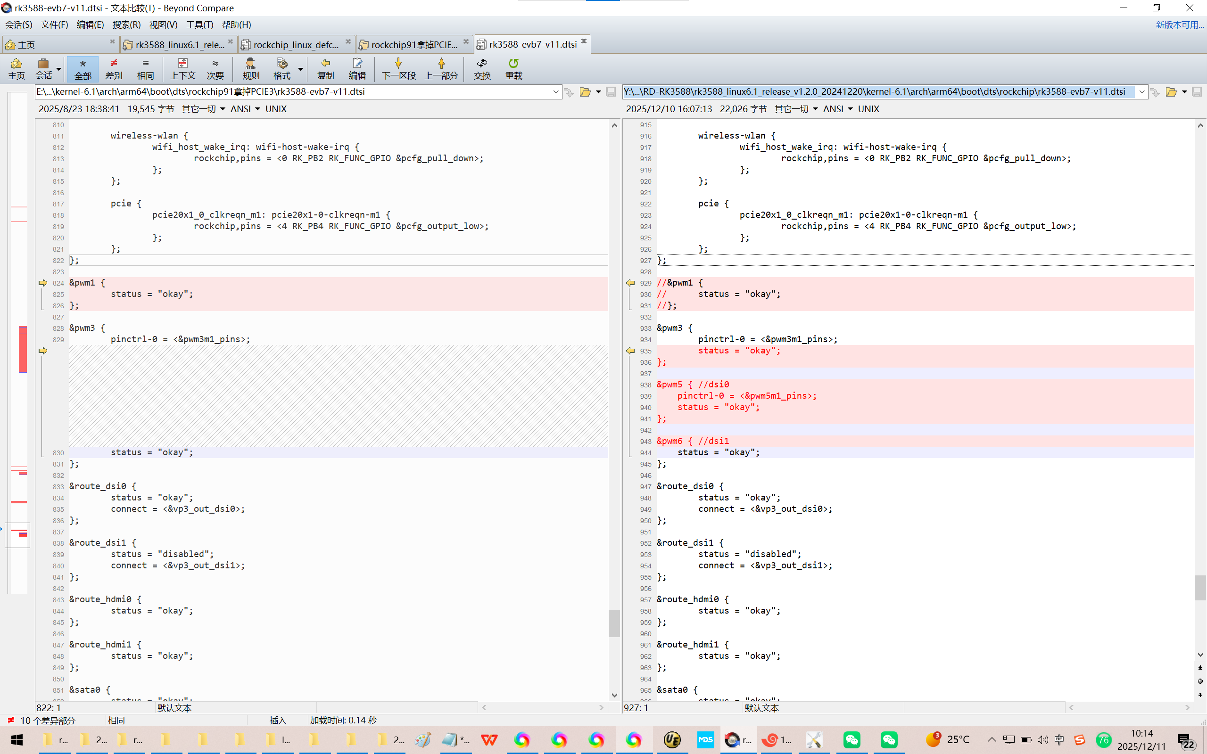Click the left pane open-file folder icon
1207x754 pixels.
pyautogui.click(x=585, y=92)
